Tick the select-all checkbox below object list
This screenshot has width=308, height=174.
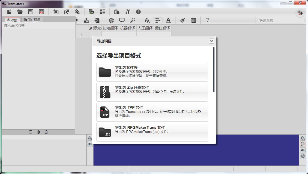coord(30,132)
